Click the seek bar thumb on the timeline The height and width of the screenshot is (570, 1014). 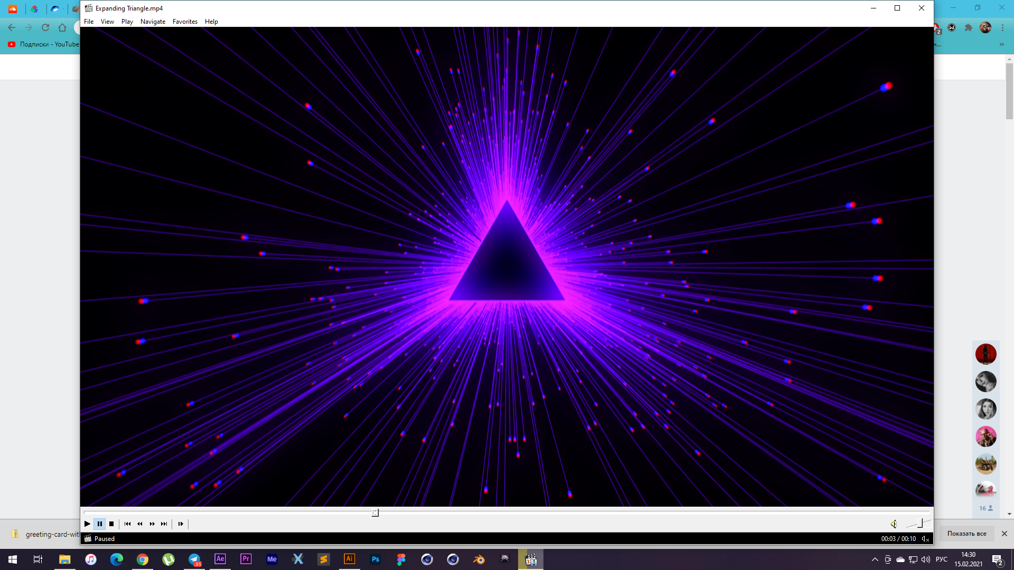coord(375,512)
